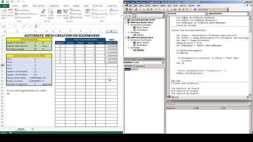Click Run Dialog in Controls group
Image resolution: width=253 pixels, height=142 pixels.
tap(76, 17)
